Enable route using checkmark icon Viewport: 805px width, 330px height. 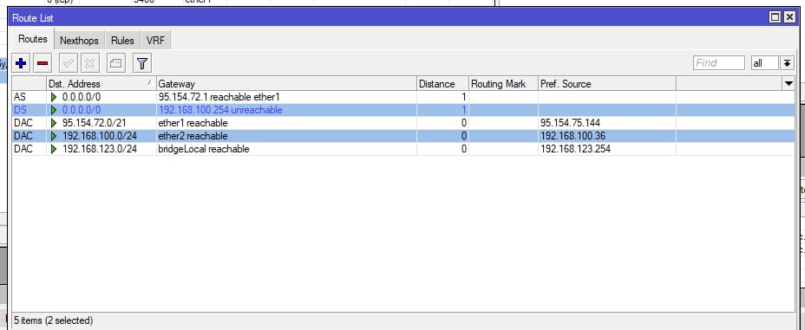pyautogui.click(x=69, y=63)
